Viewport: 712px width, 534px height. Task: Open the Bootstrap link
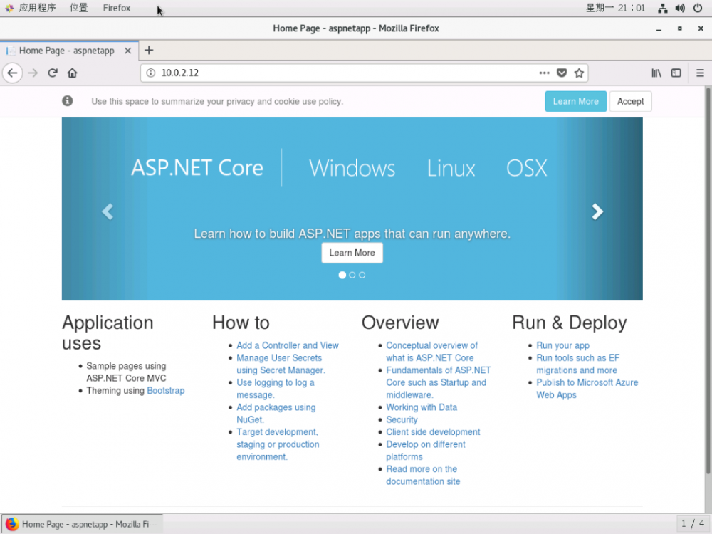166,390
